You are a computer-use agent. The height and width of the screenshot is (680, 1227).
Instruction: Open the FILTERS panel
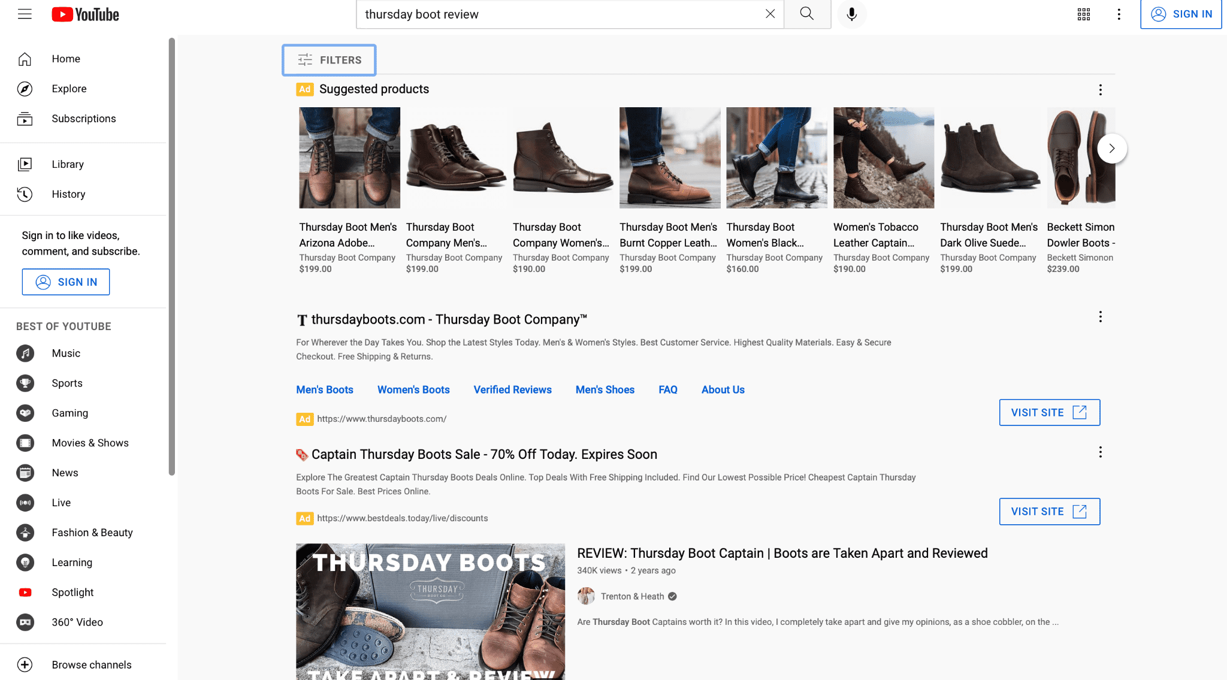[x=330, y=60]
